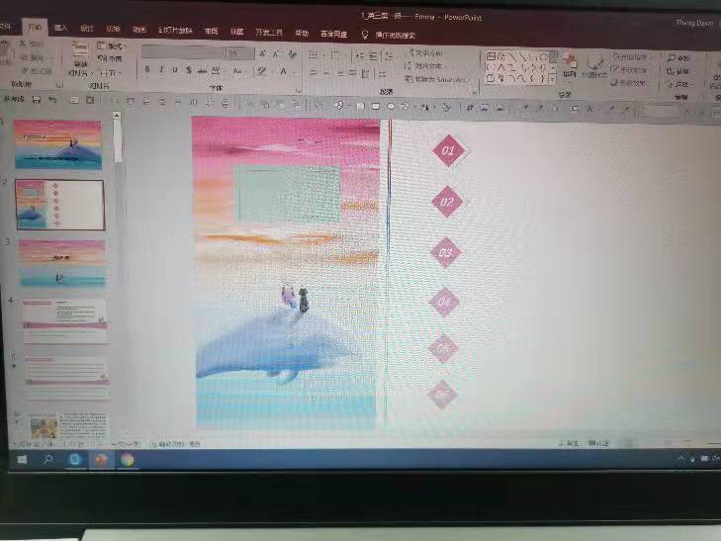Click the Copy command in Clipboard group
This screenshot has height=541, width=721.
click(x=35, y=57)
